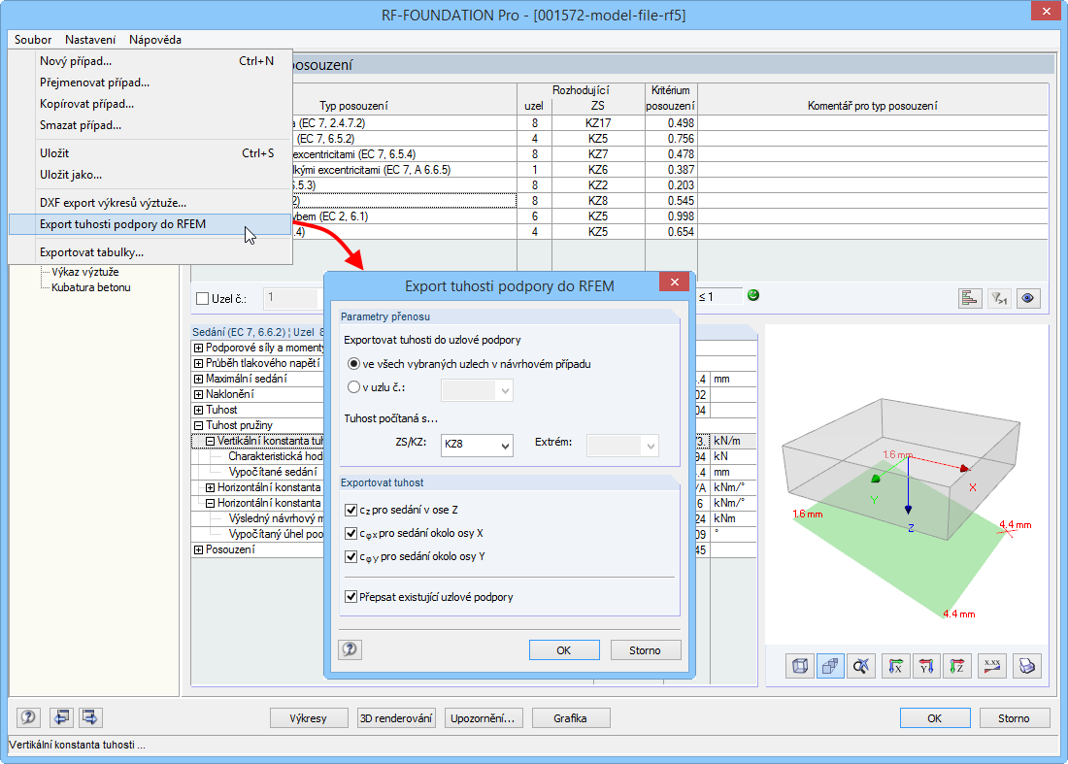Click the filter greater-than-1 icon
1068x764 pixels.
[x=999, y=298]
